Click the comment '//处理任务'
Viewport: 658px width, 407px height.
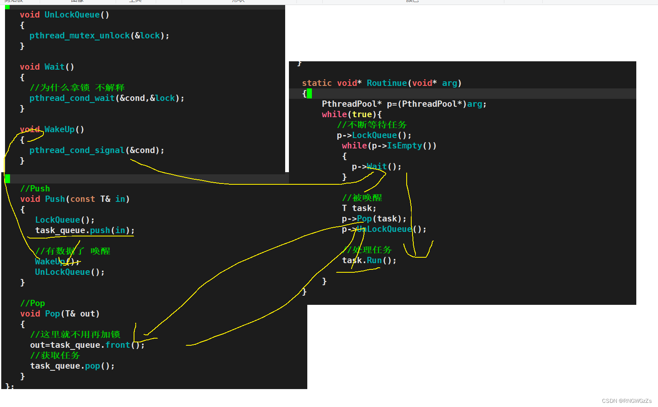click(x=367, y=250)
